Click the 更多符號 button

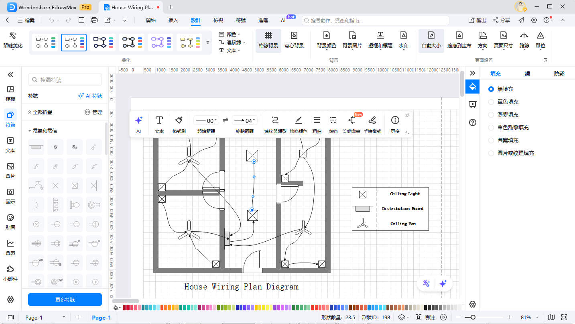coord(65,300)
